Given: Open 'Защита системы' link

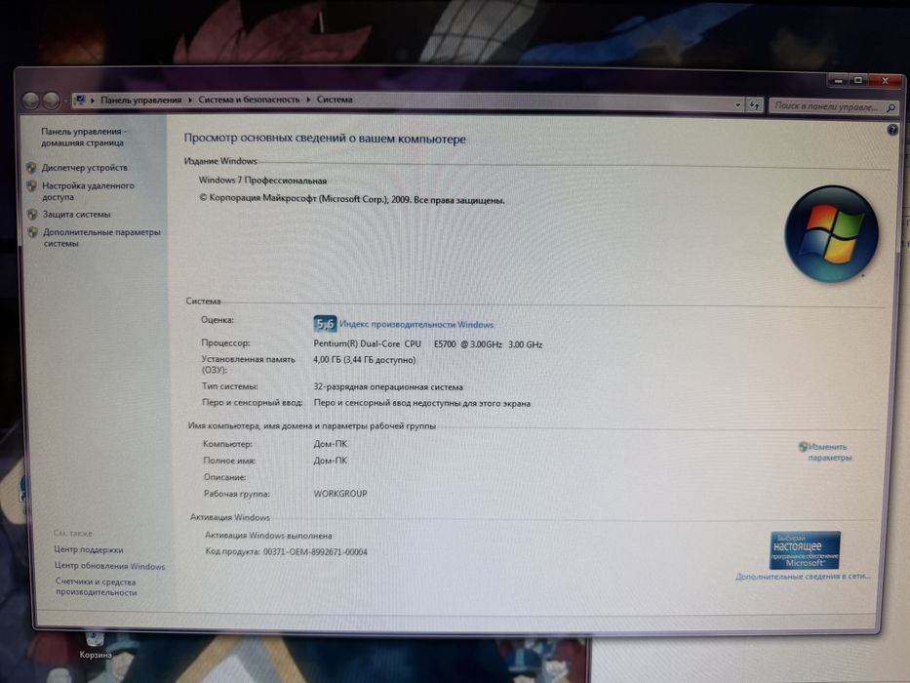Looking at the screenshot, I should 77,215.
